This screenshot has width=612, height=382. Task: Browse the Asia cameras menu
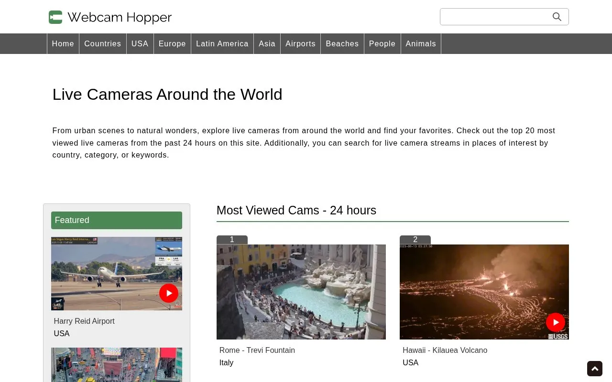coord(267,43)
